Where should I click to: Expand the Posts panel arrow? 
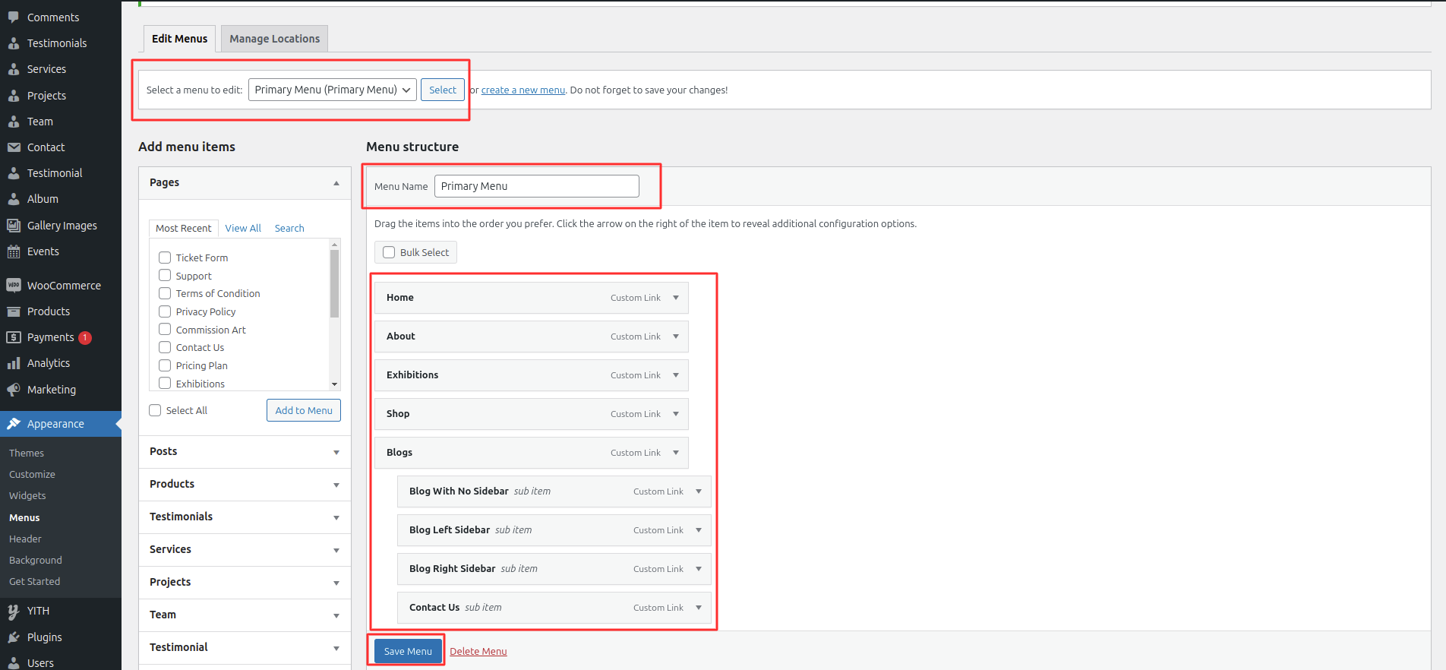(x=336, y=453)
